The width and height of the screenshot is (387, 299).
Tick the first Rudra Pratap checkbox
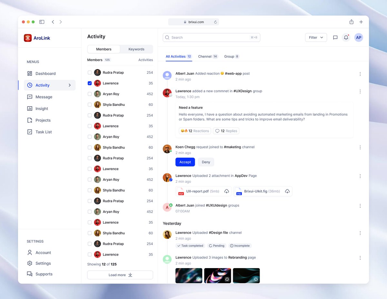click(90, 73)
